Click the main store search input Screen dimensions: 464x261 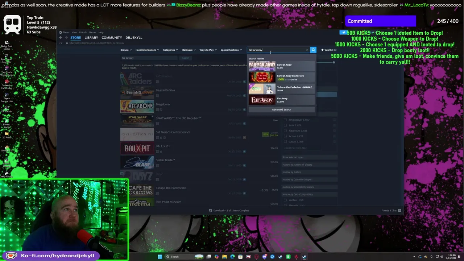pyautogui.click(x=278, y=50)
